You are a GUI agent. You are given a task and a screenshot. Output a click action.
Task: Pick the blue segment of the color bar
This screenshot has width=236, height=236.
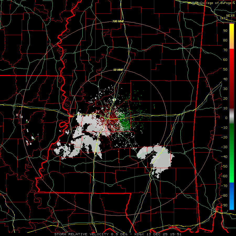tap(232, 196)
